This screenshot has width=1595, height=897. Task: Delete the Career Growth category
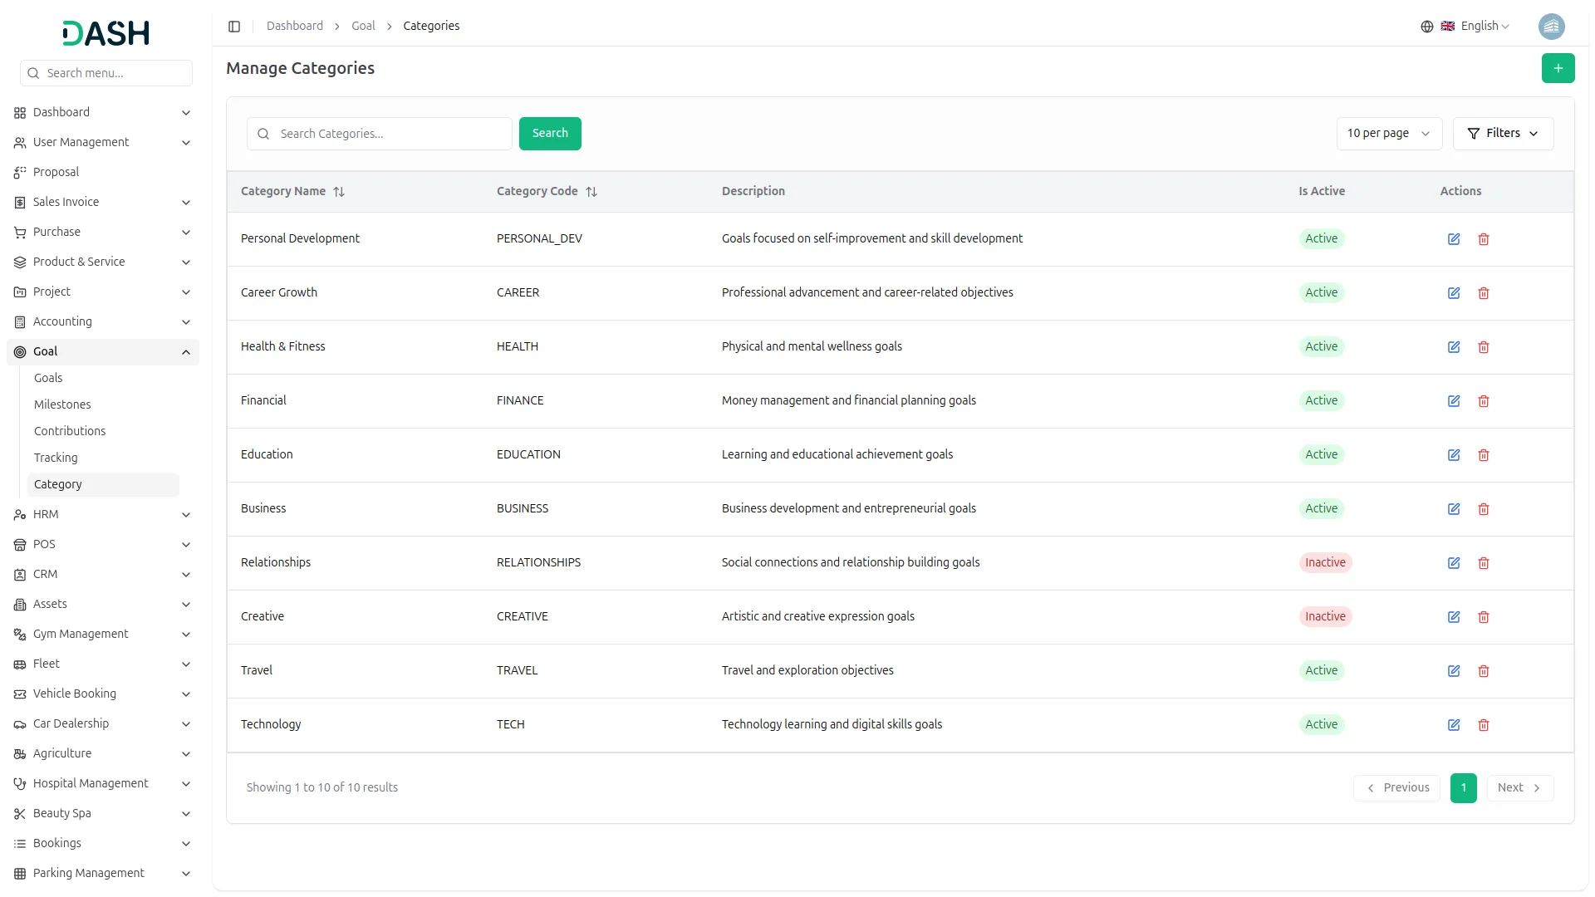(x=1483, y=293)
